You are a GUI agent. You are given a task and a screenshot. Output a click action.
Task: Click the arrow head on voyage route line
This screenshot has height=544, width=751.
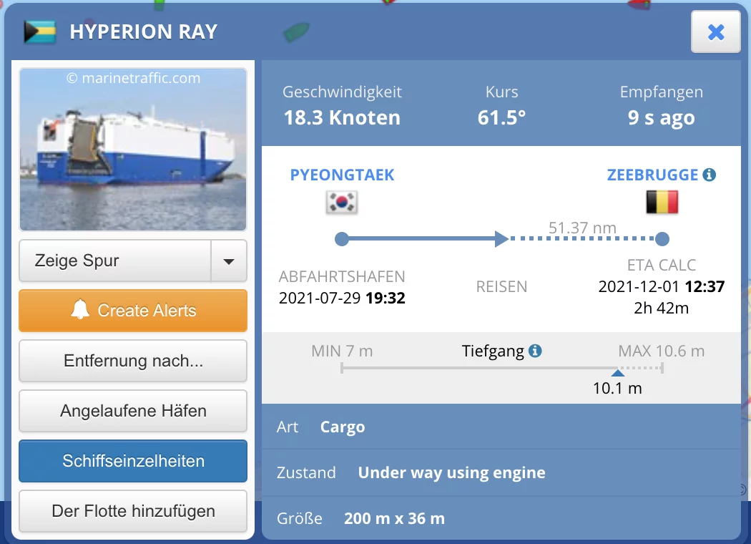click(x=501, y=238)
